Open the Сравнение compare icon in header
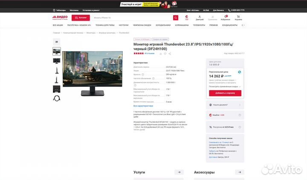307x180 pixels. (x=212, y=18)
